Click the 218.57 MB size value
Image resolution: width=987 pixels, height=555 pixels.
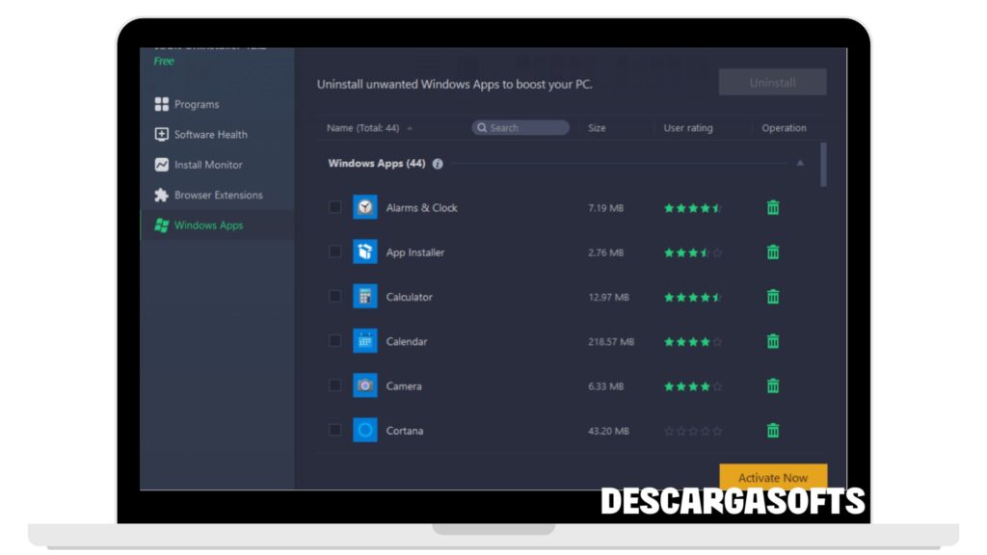(x=611, y=342)
